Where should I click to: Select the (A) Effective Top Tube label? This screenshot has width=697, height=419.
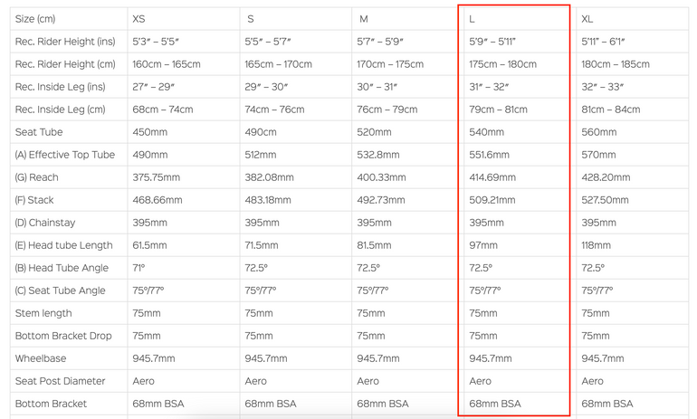[65, 155]
